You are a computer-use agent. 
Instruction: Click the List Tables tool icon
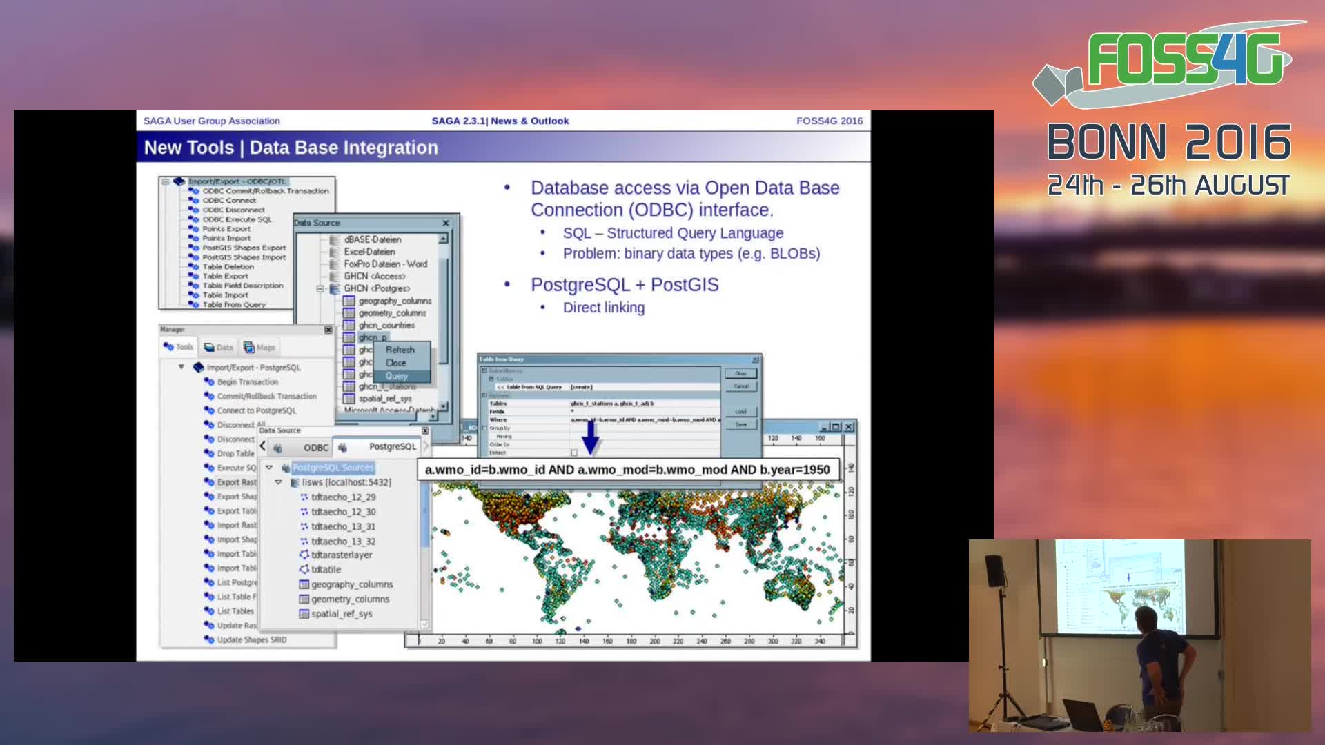[209, 611]
